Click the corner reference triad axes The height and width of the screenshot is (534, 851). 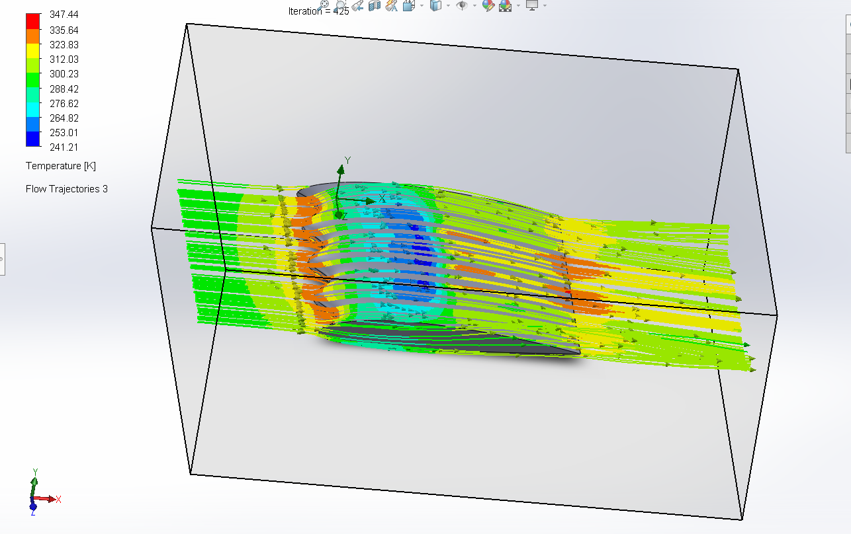click(45, 491)
